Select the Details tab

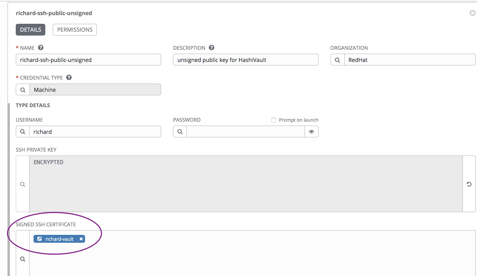click(30, 30)
